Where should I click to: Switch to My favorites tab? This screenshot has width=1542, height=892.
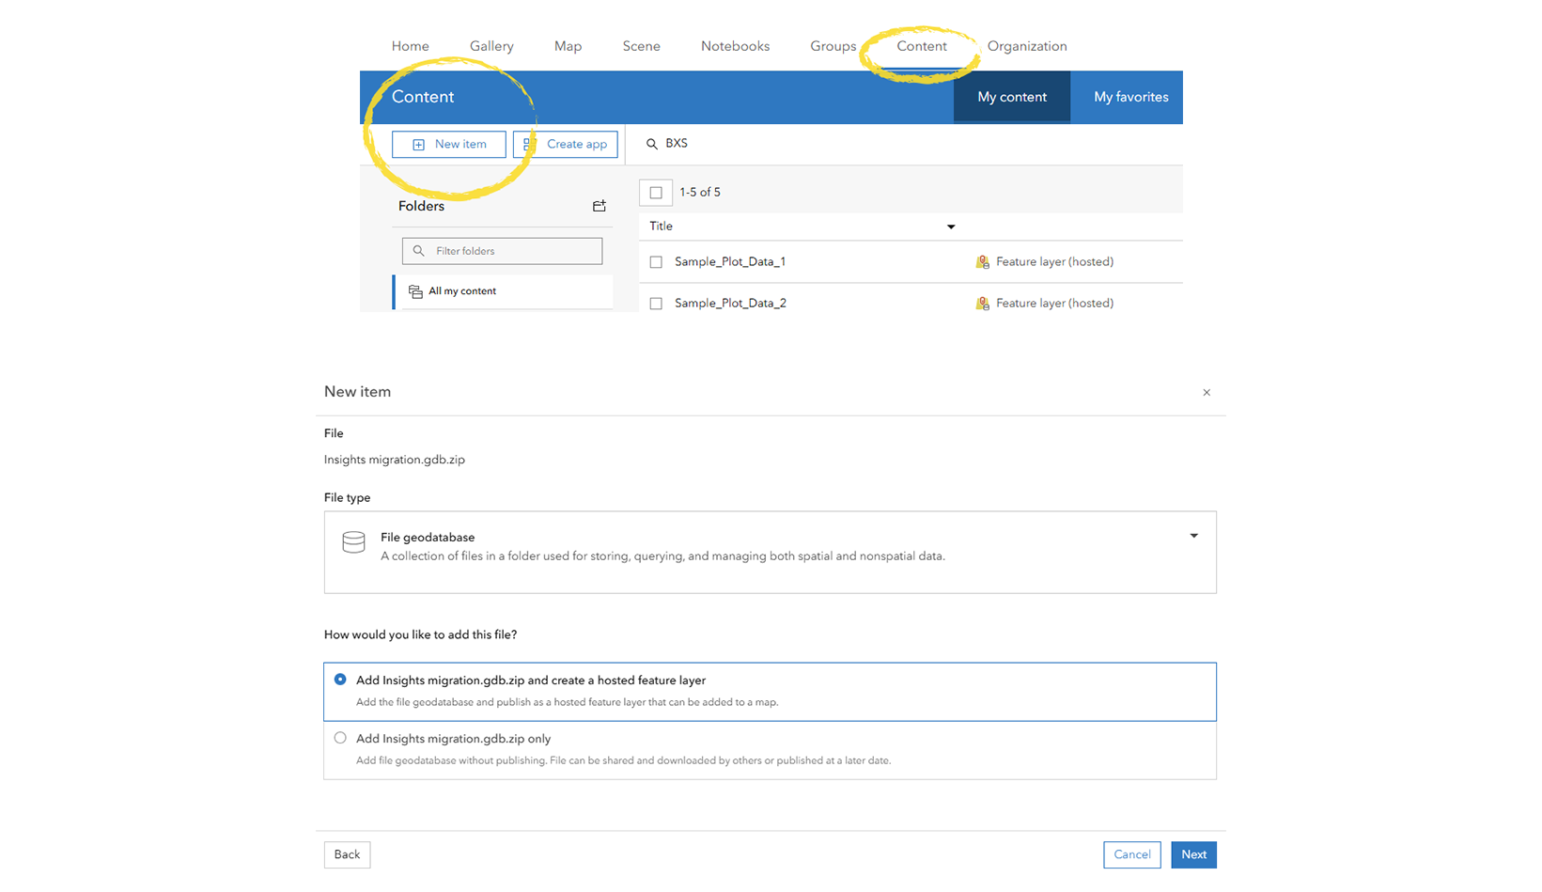click(1130, 97)
